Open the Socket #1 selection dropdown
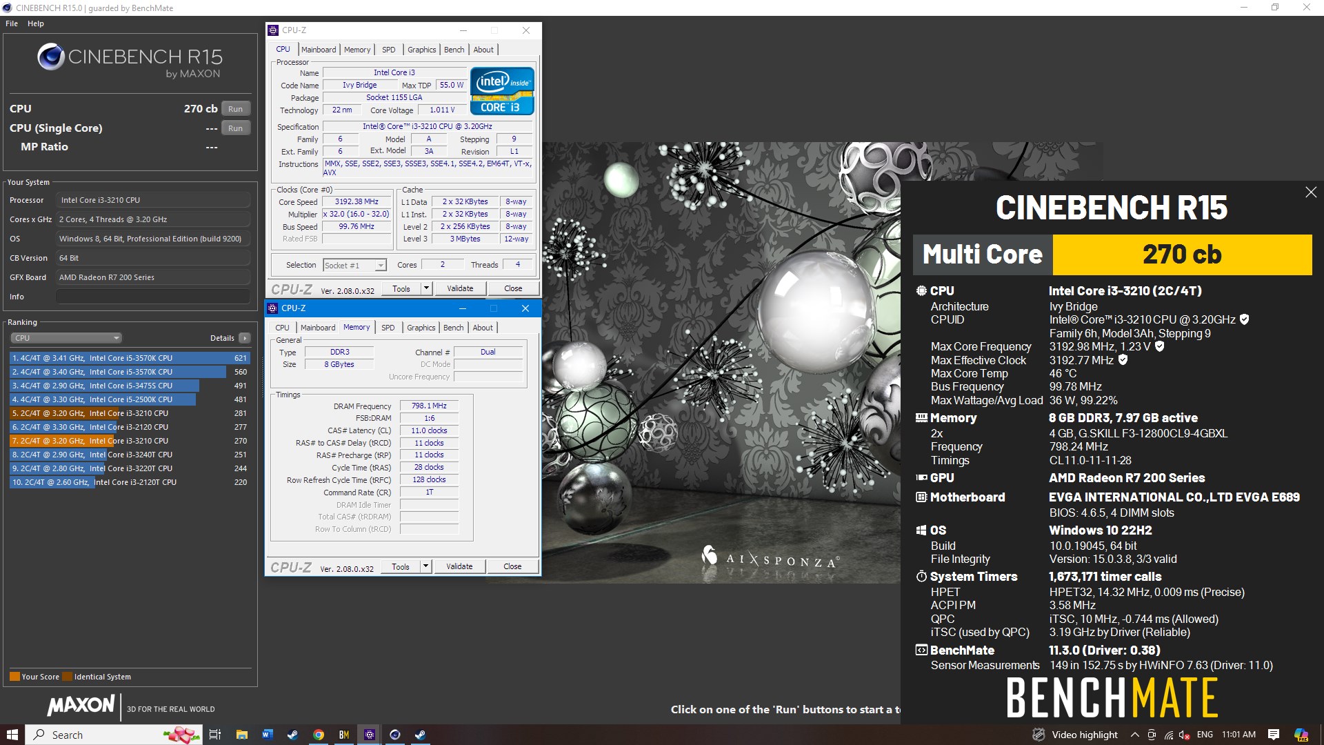The image size is (1324, 745). (x=354, y=266)
